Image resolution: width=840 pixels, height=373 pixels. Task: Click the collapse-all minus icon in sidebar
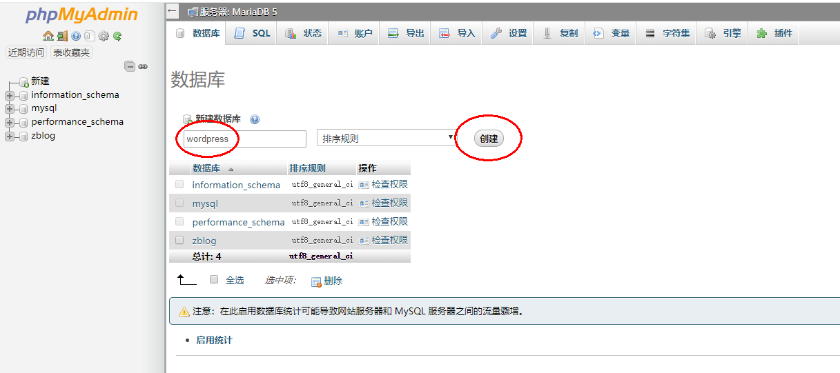point(130,66)
